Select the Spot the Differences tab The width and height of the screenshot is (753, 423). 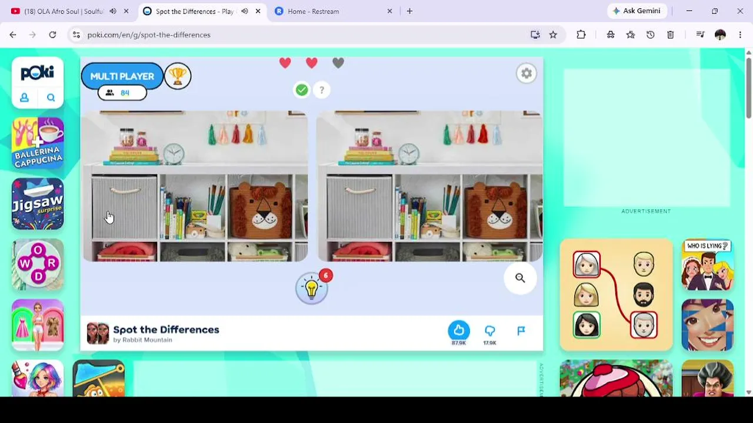point(194,11)
